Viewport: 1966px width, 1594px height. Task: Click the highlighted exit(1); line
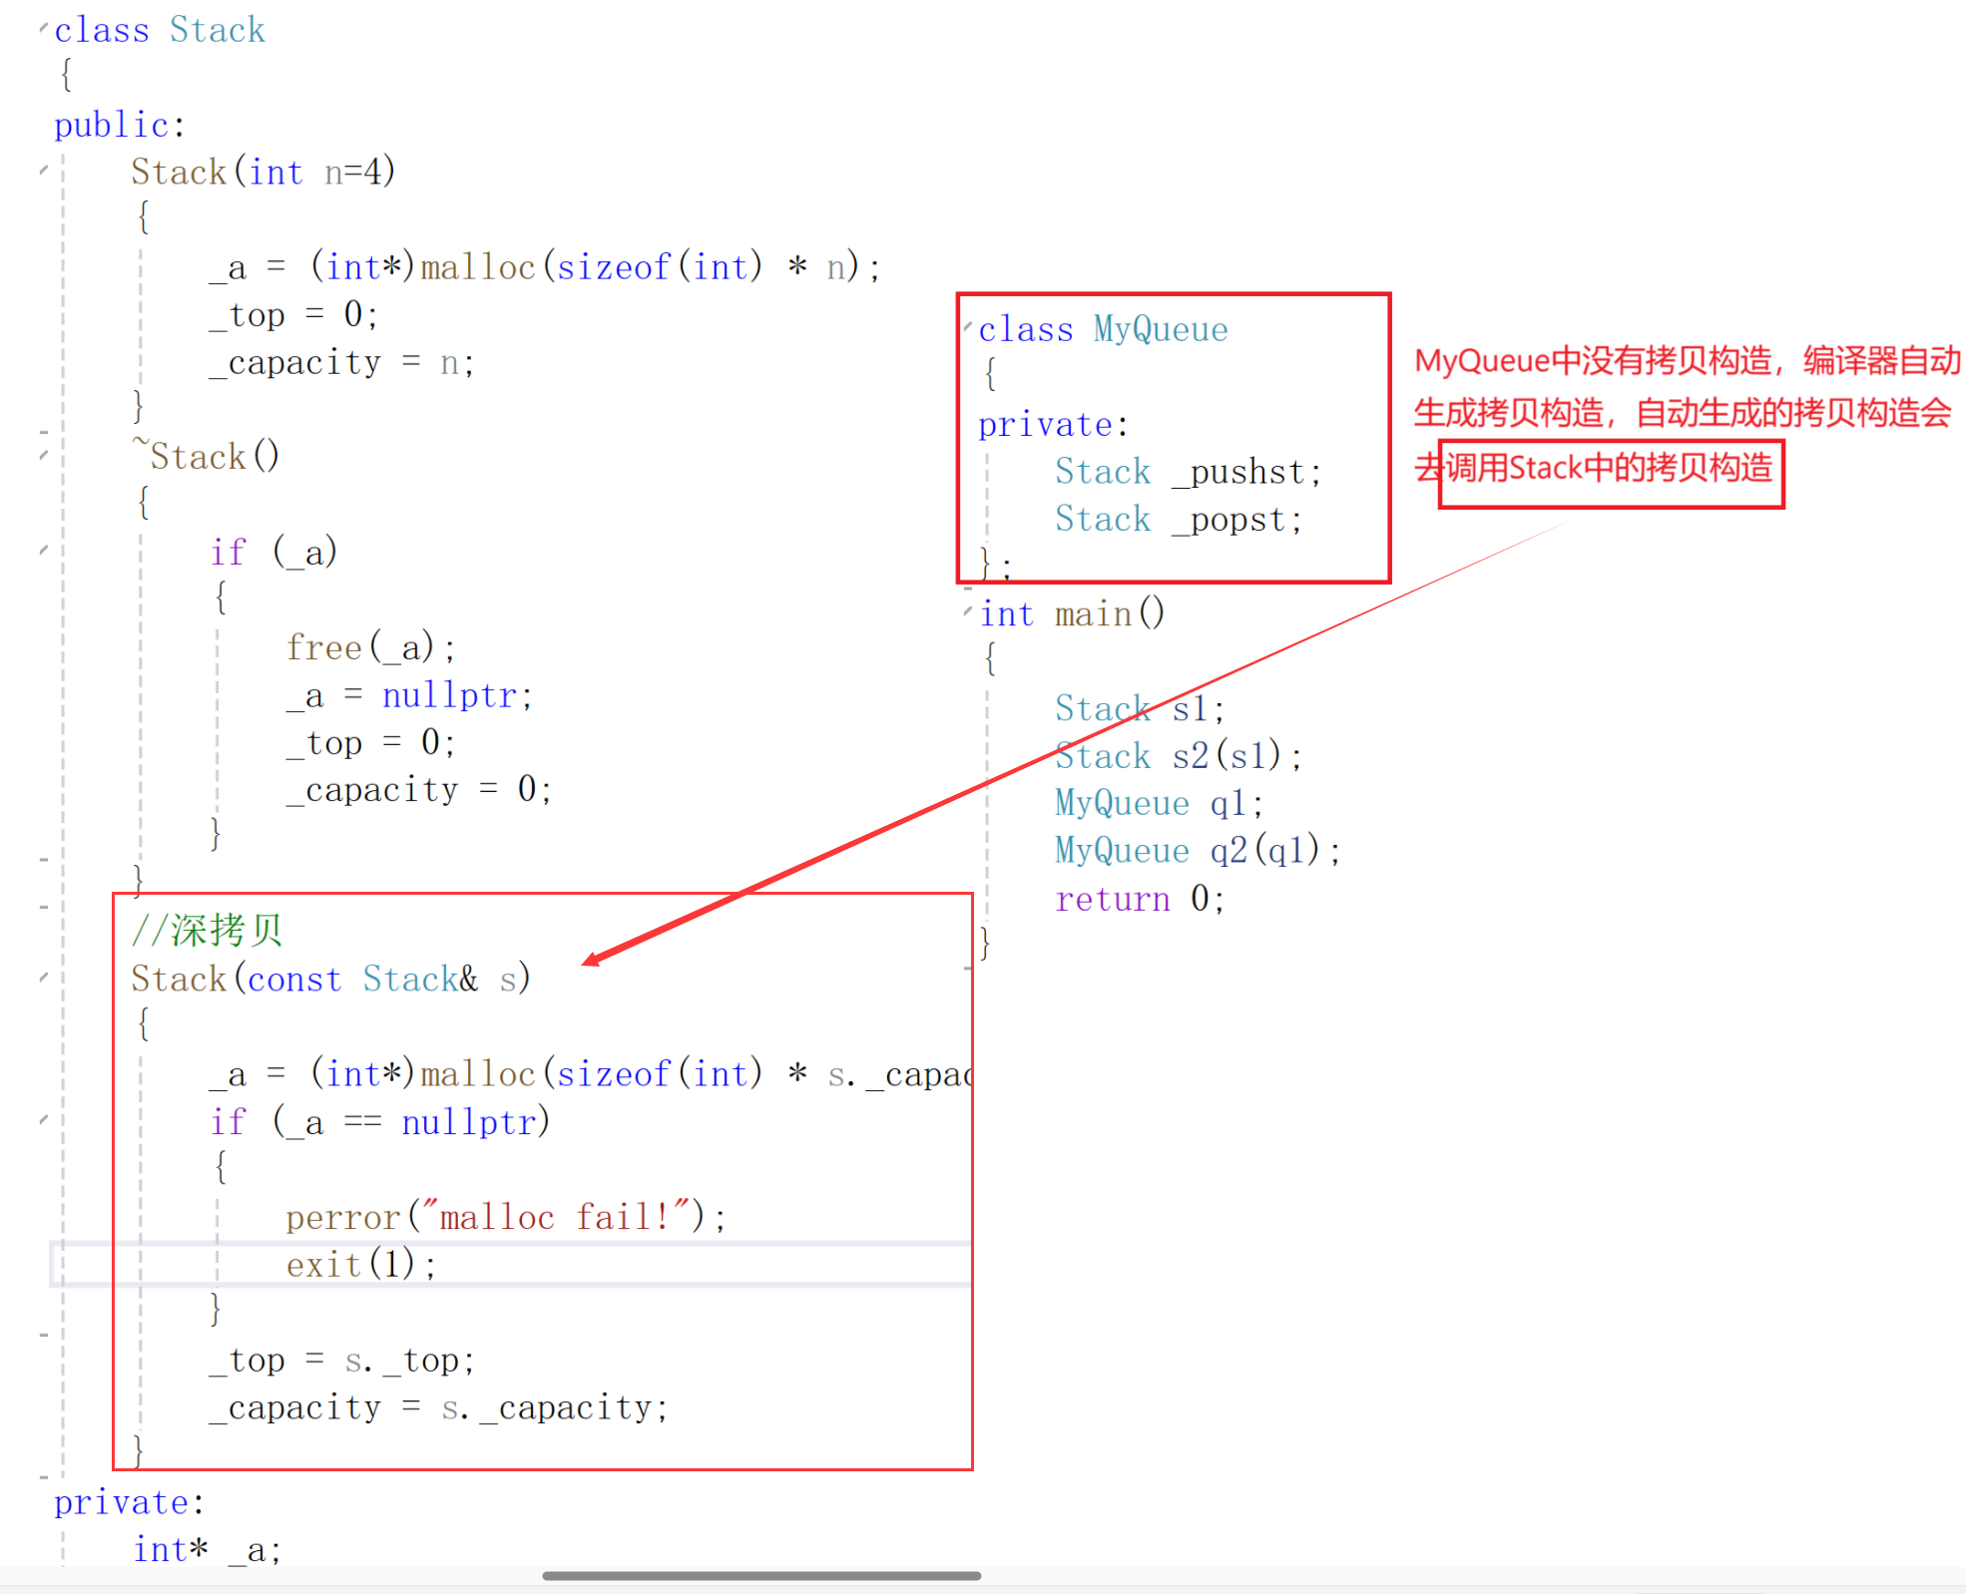[x=361, y=1265]
